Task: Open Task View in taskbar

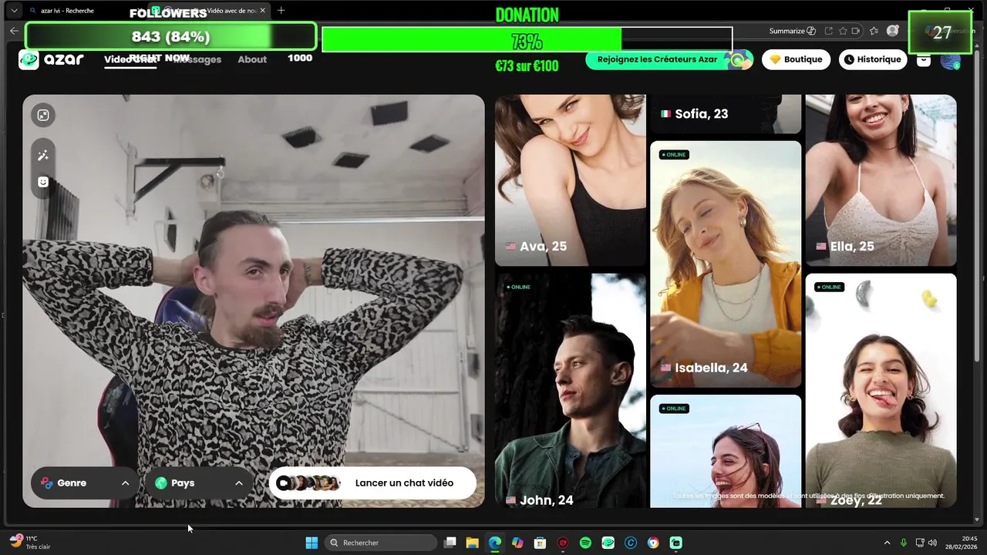Action: tap(450, 543)
